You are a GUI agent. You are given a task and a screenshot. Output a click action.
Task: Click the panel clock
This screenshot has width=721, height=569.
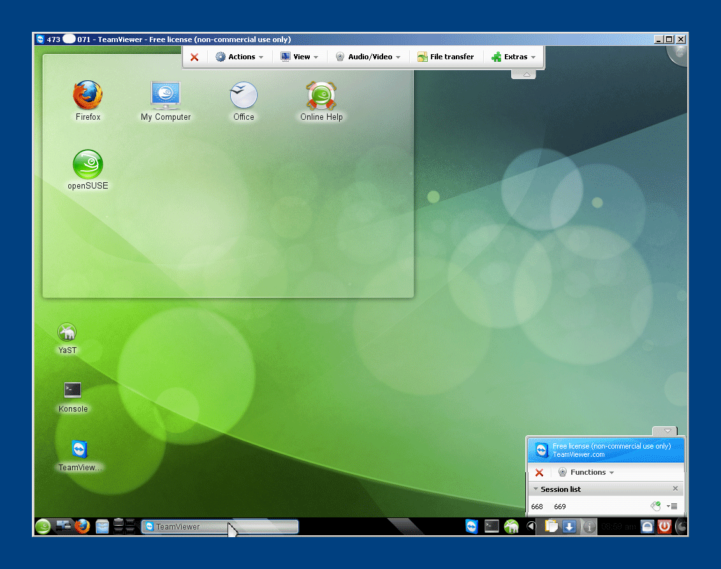coord(619,527)
